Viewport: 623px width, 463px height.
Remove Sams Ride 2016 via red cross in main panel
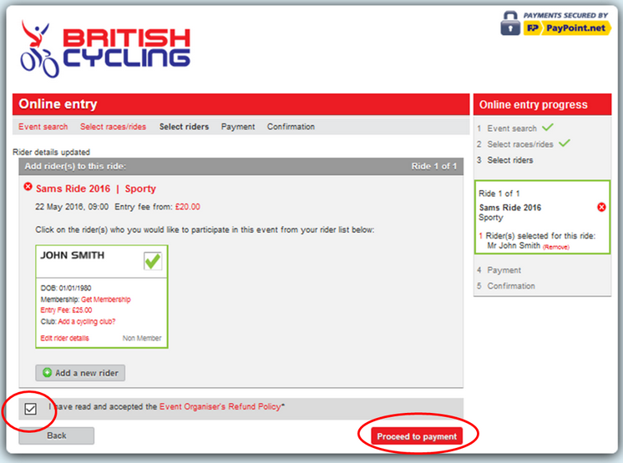(x=28, y=187)
